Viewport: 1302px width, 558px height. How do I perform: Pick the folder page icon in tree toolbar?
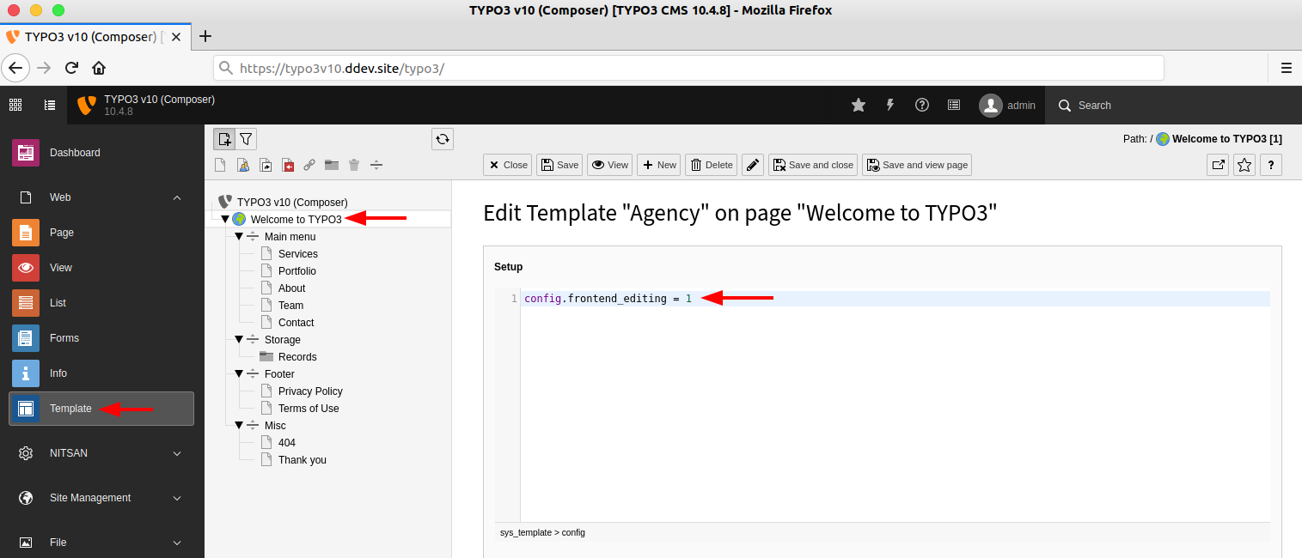332,165
